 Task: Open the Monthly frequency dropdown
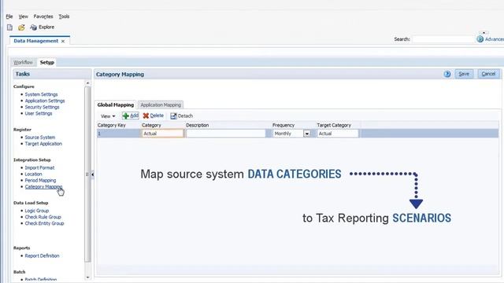[307, 134]
